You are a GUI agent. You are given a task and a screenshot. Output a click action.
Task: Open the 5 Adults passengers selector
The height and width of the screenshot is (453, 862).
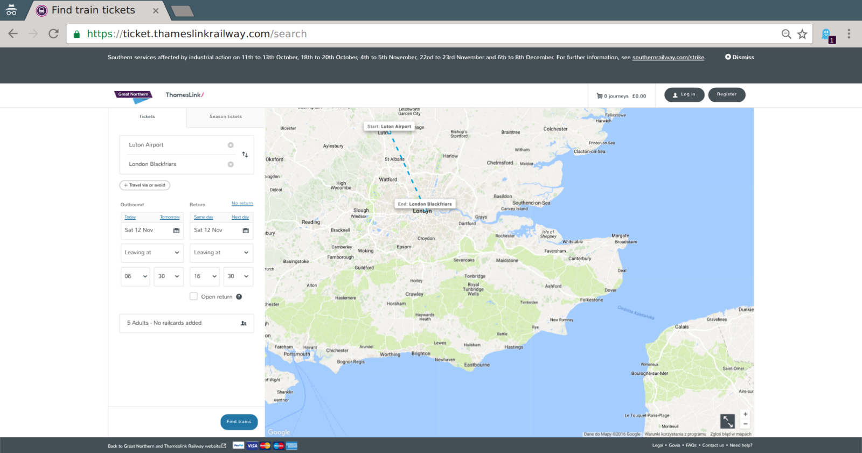pyautogui.click(x=186, y=323)
